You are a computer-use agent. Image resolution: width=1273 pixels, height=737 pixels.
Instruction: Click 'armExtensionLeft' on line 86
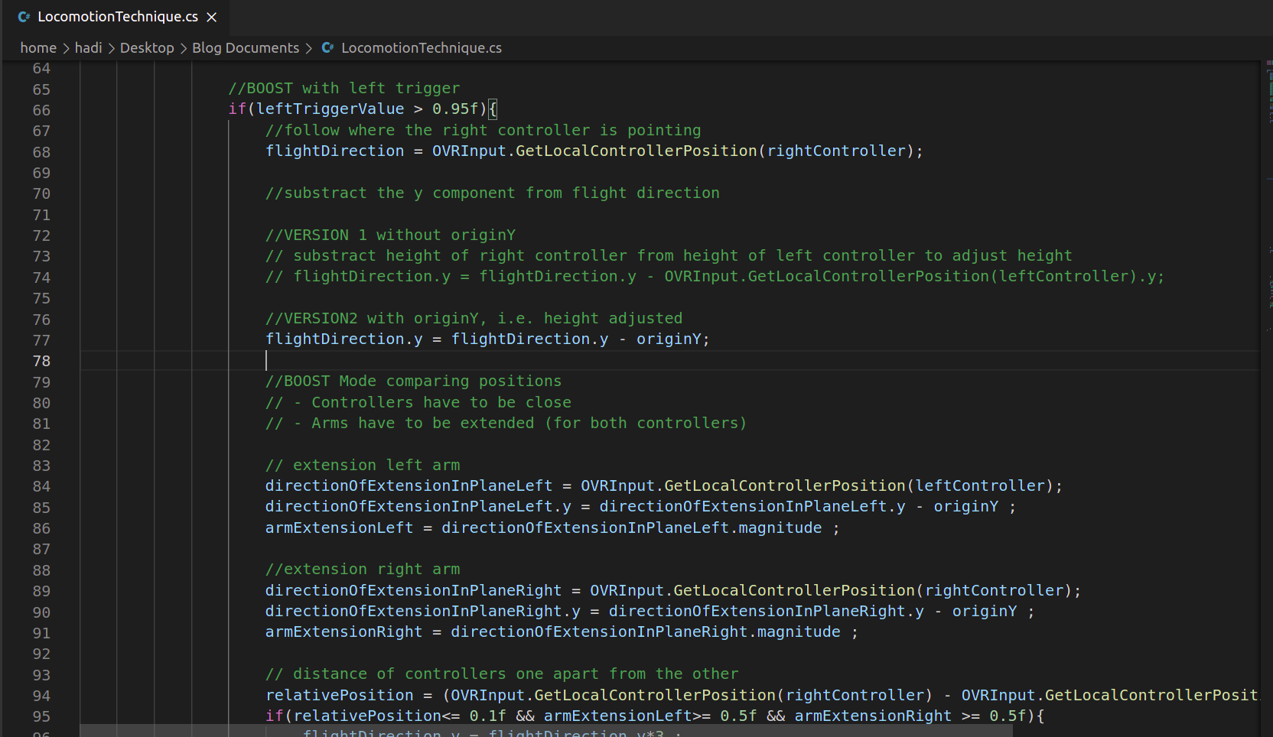[x=339, y=528]
